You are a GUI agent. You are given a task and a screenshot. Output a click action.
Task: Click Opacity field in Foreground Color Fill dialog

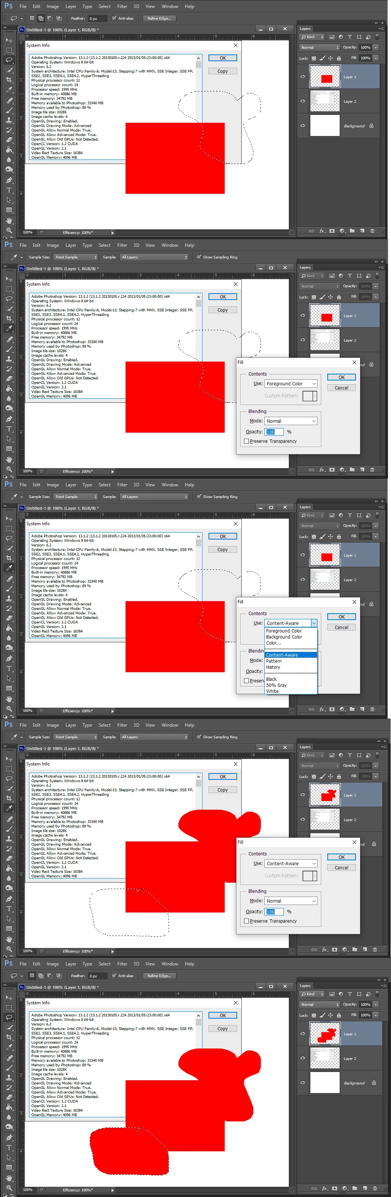[274, 431]
